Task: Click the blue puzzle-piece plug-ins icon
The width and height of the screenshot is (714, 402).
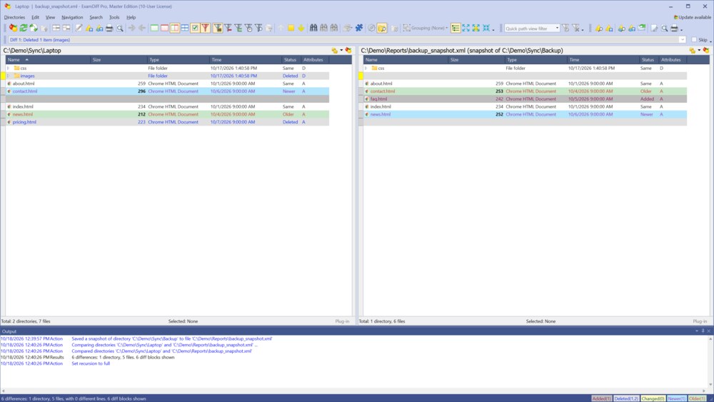Action: [x=359, y=29]
